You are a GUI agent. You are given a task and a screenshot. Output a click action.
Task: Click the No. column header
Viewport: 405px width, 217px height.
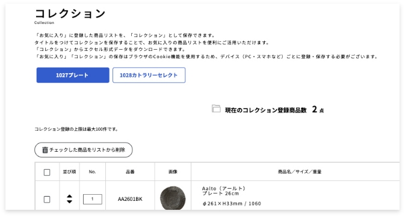coord(92,171)
